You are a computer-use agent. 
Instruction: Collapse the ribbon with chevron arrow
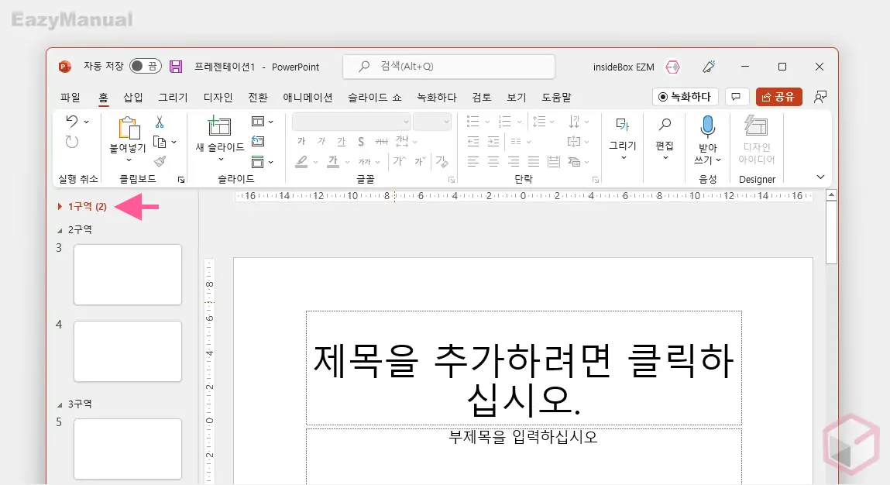(820, 177)
